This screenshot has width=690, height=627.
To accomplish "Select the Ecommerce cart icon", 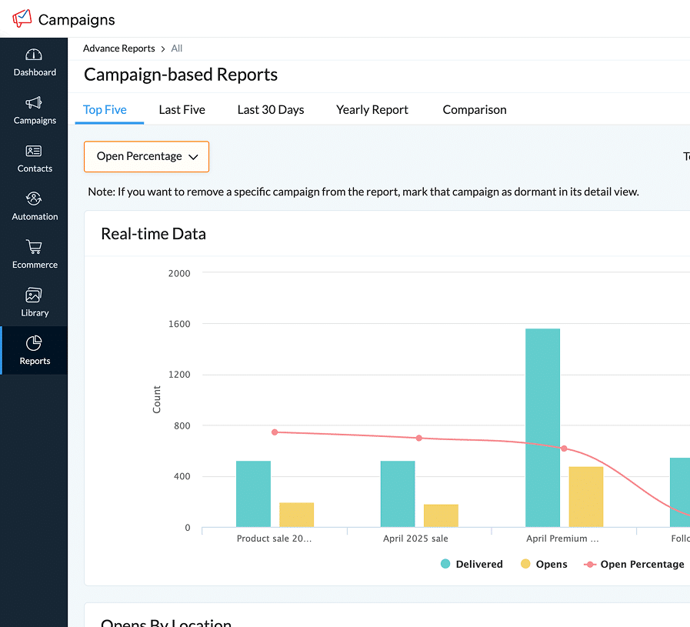I will [34, 248].
